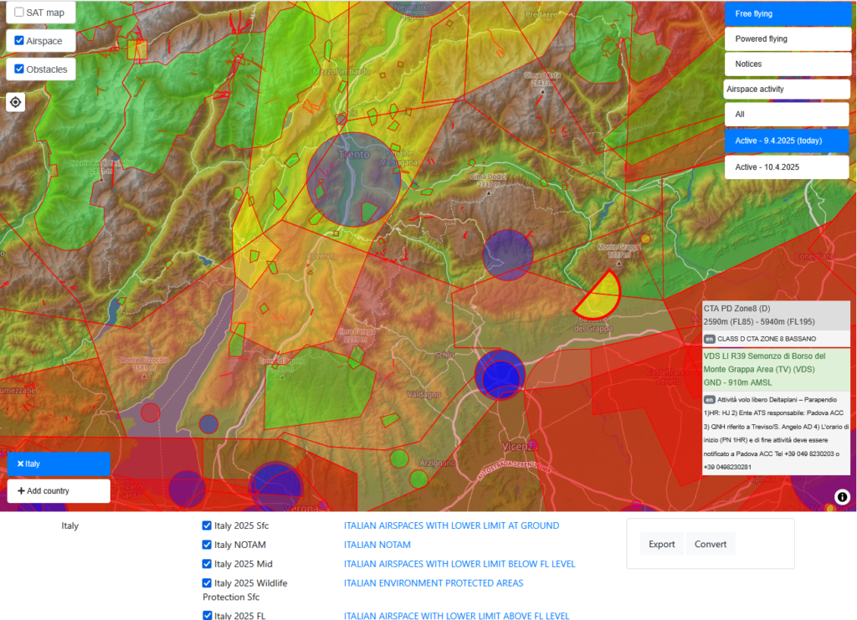Open Italian airspaces below FL level link

tap(459, 564)
